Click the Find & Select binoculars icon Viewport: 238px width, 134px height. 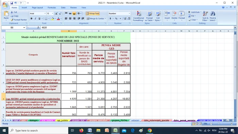click(x=213, y=14)
